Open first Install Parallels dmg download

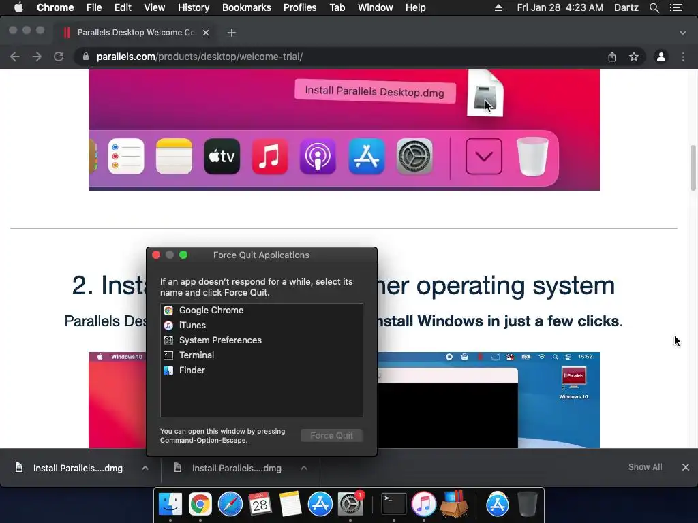pos(78,468)
